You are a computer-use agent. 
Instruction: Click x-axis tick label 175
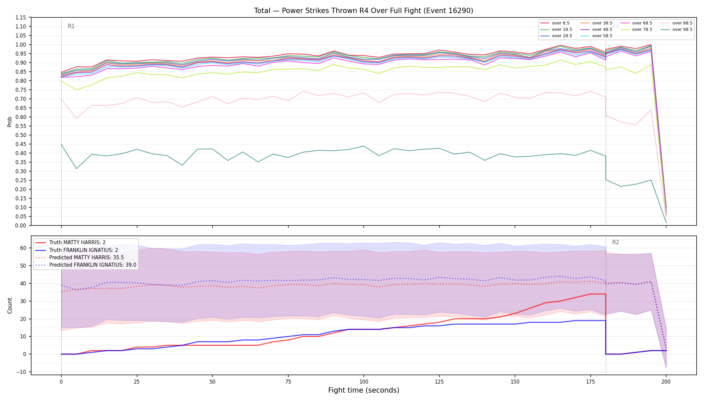(590, 382)
